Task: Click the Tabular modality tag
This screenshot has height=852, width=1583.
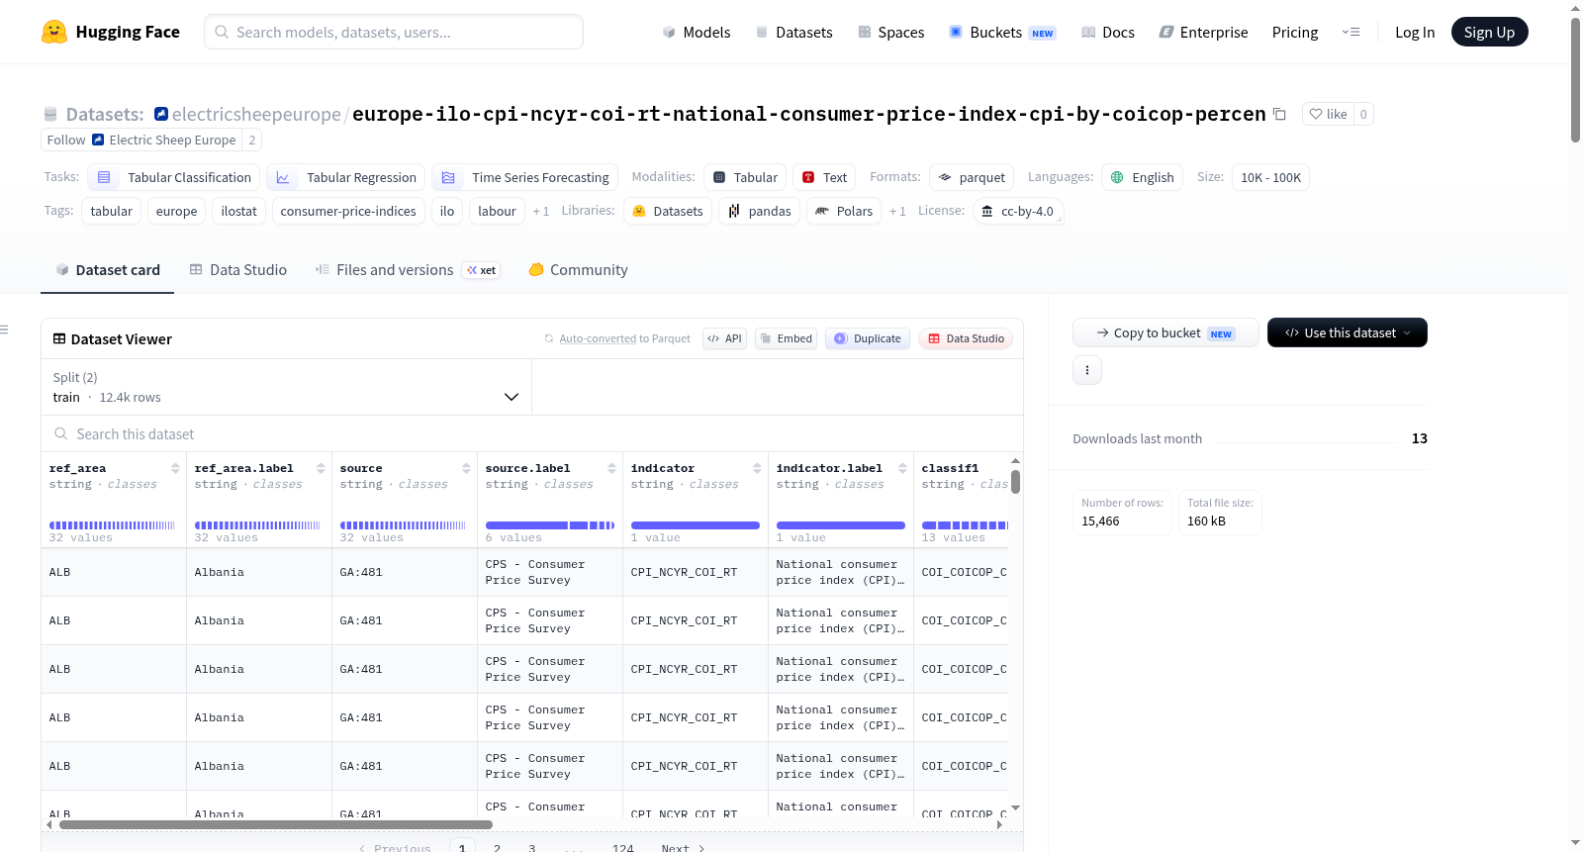Action: (745, 177)
